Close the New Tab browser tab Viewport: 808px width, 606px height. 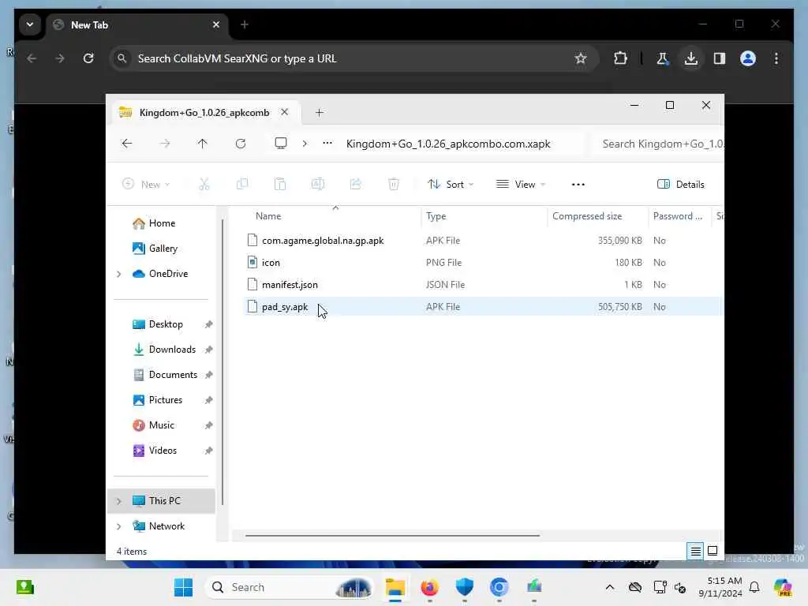(216, 24)
